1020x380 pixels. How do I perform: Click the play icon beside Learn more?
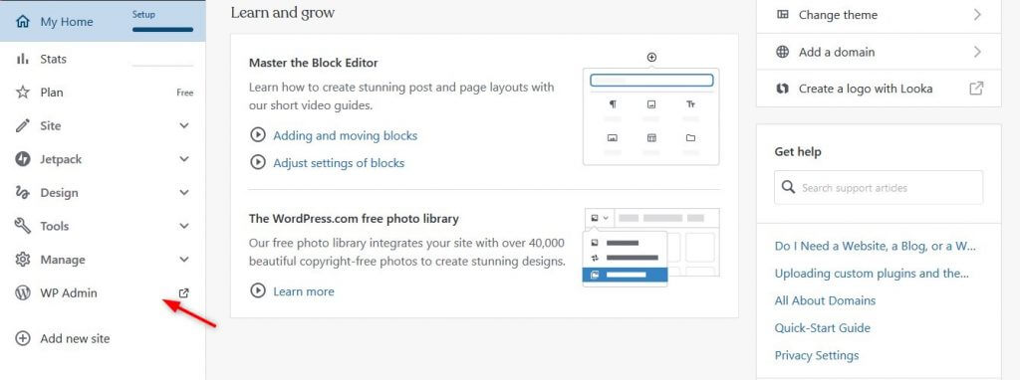(x=258, y=291)
